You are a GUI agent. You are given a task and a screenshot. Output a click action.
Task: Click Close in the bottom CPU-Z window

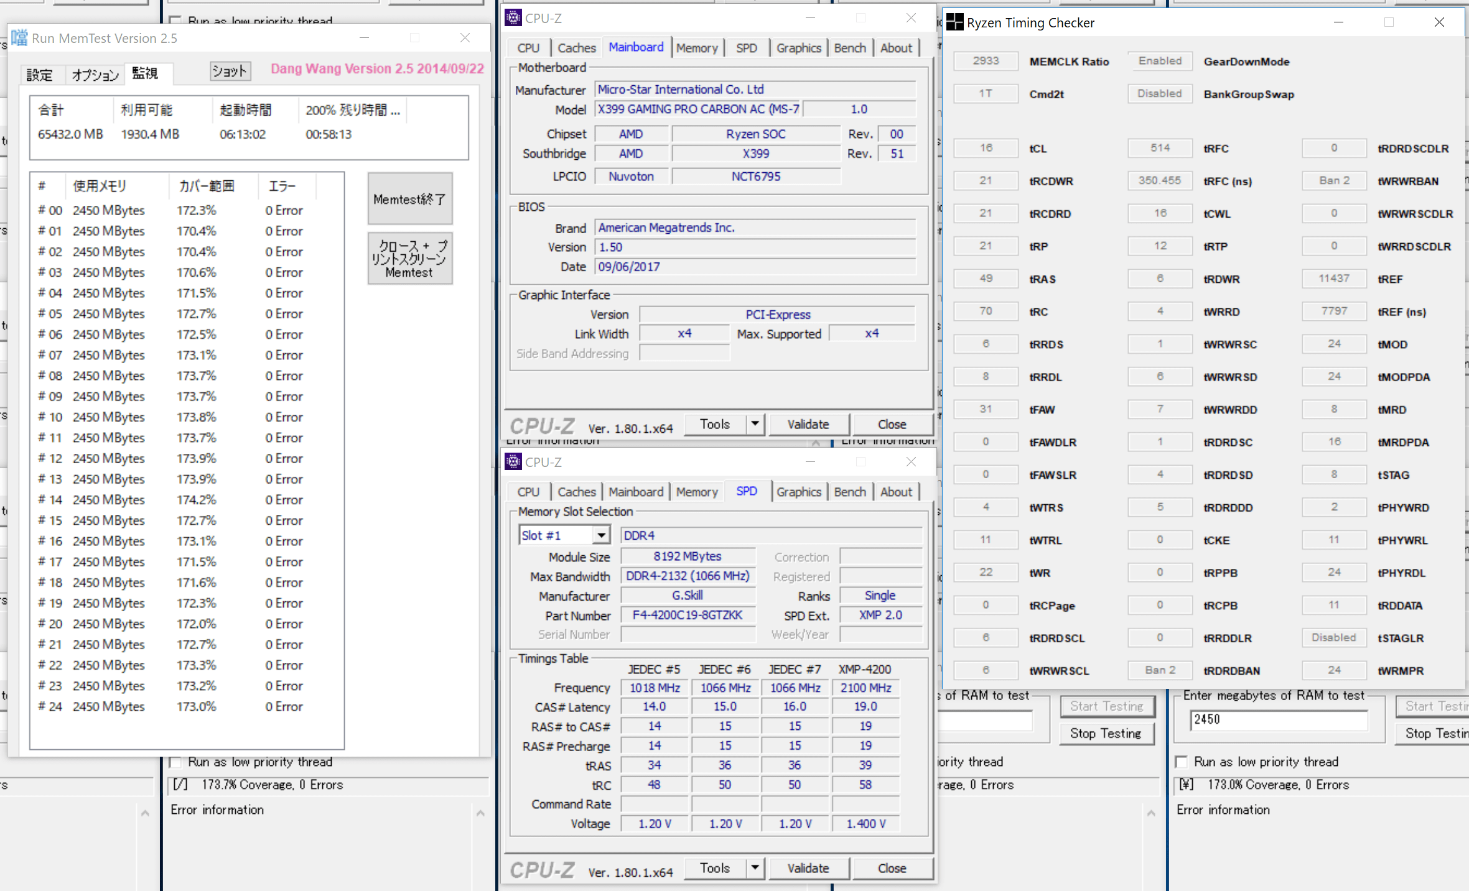tap(892, 868)
